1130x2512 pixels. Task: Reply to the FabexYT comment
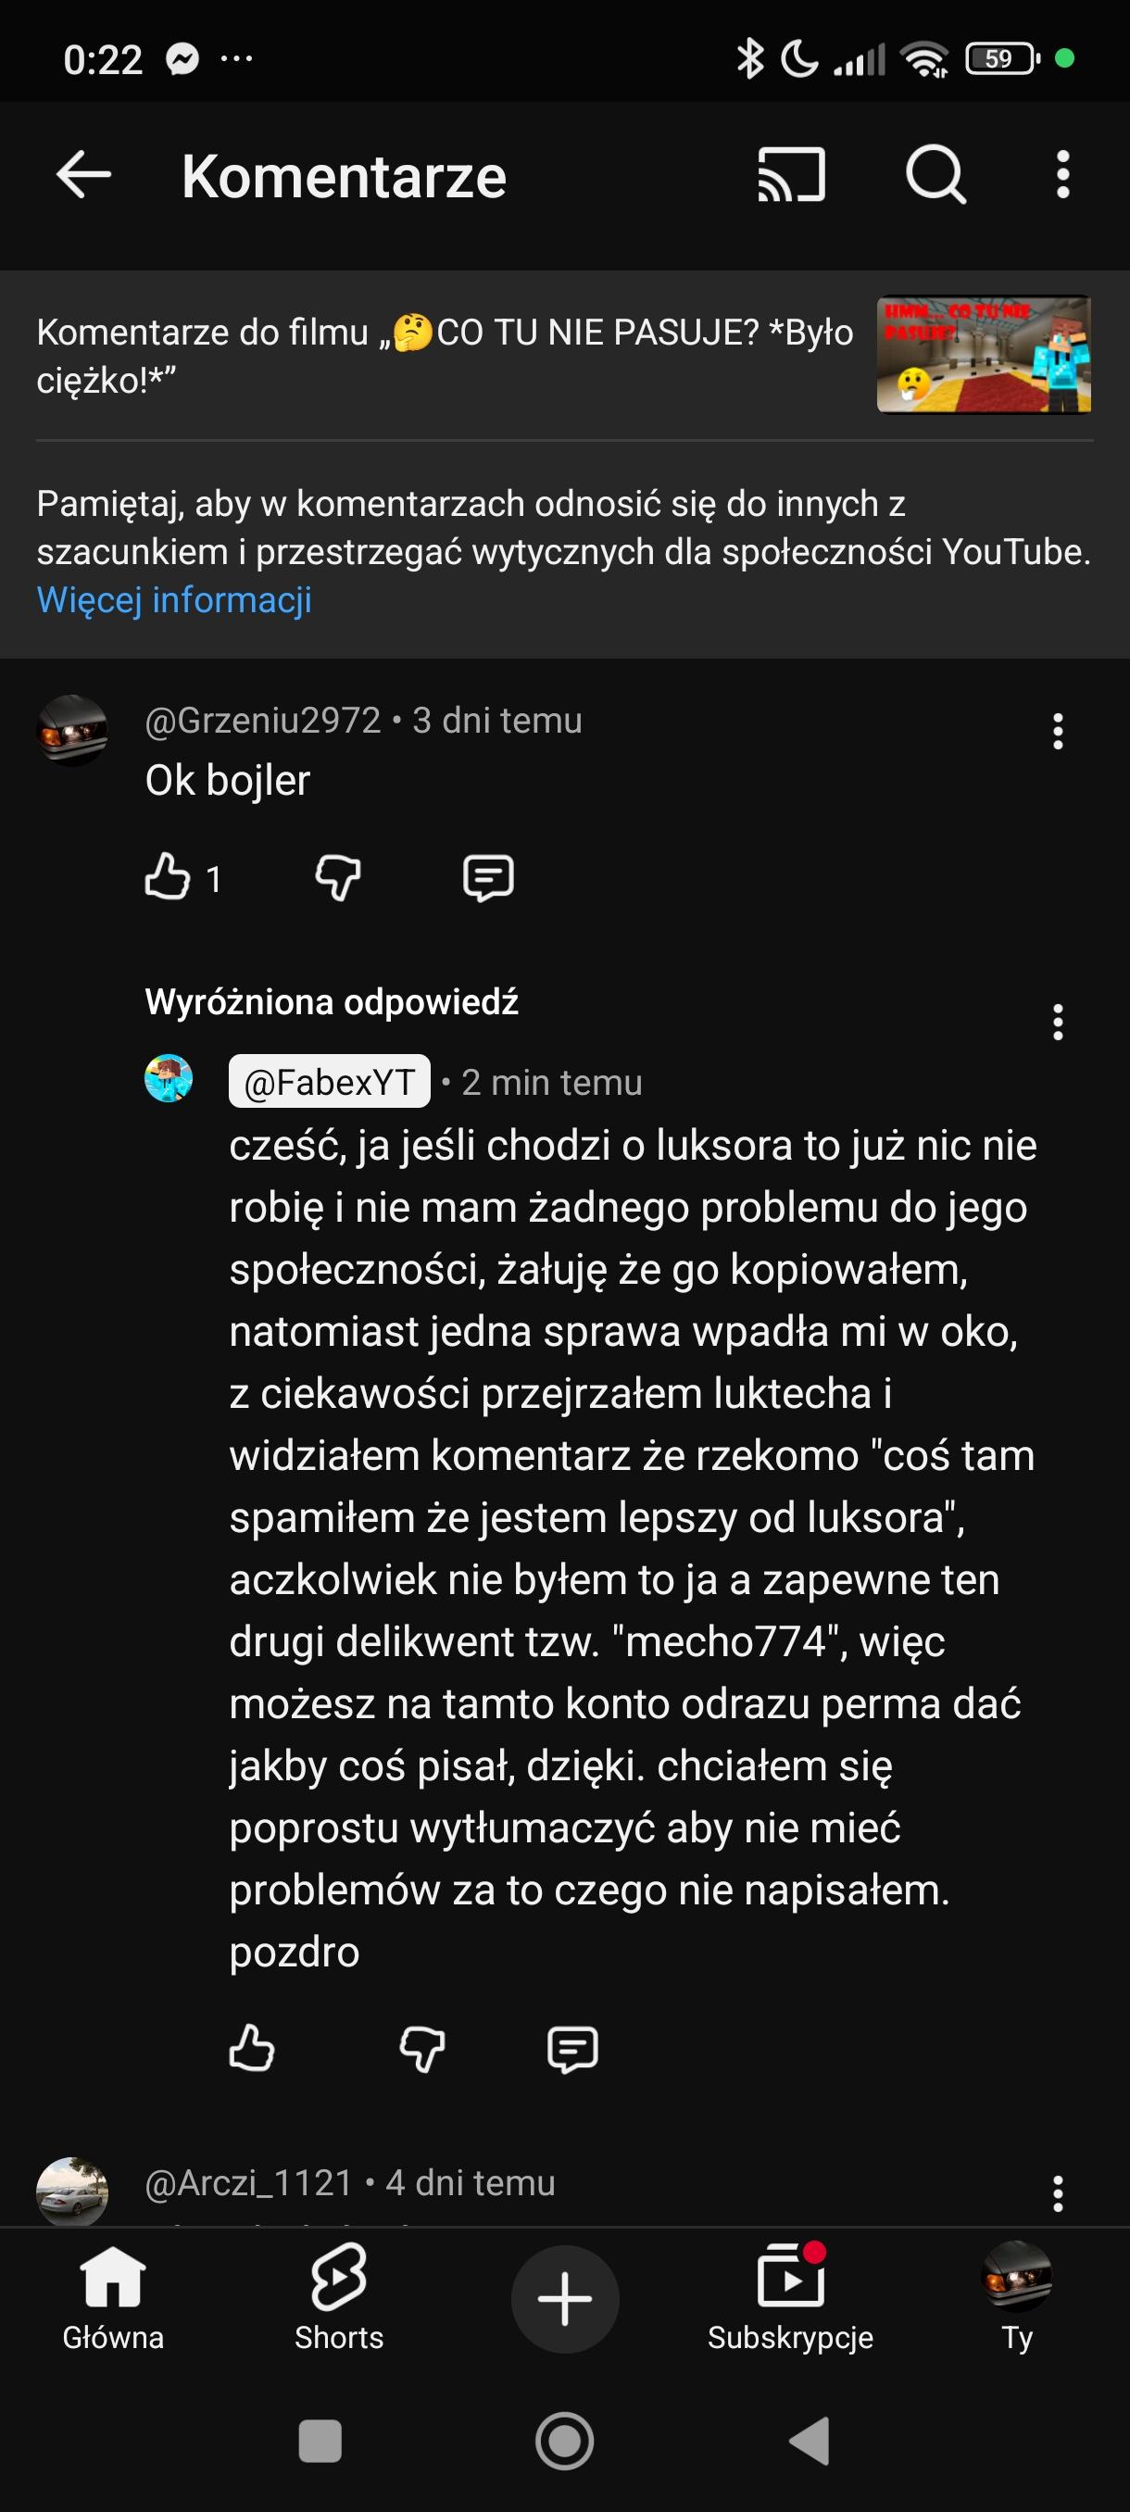tap(572, 2048)
